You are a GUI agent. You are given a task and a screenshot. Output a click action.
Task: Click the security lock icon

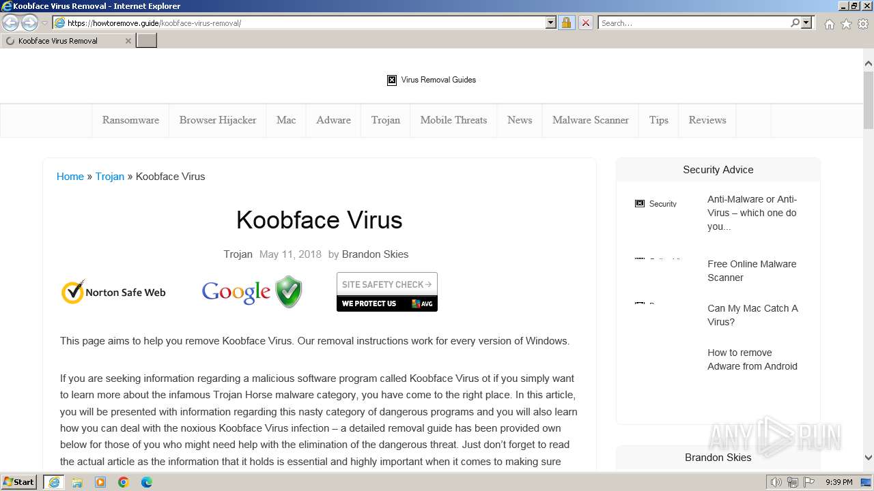(x=566, y=23)
